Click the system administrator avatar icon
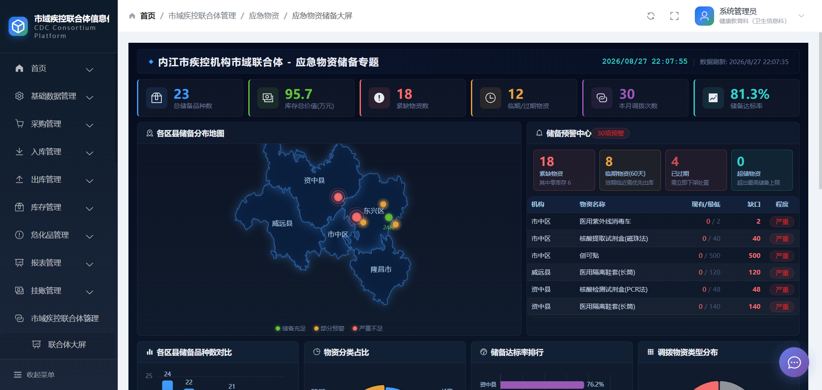822x390 pixels. [x=704, y=16]
